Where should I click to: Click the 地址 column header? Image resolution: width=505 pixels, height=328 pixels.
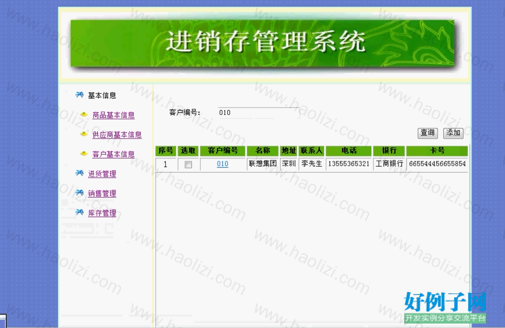click(x=289, y=151)
